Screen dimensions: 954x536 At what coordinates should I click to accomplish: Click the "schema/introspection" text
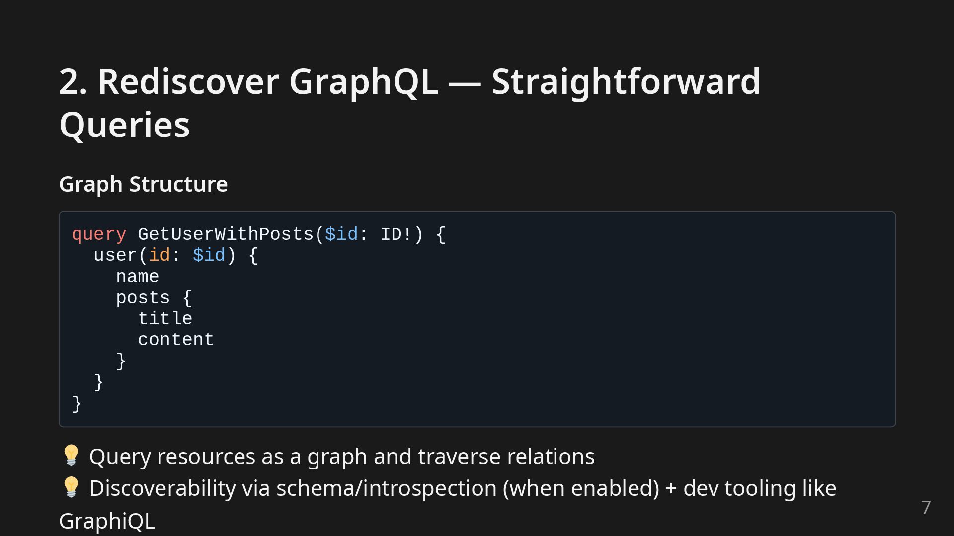click(386, 488)
